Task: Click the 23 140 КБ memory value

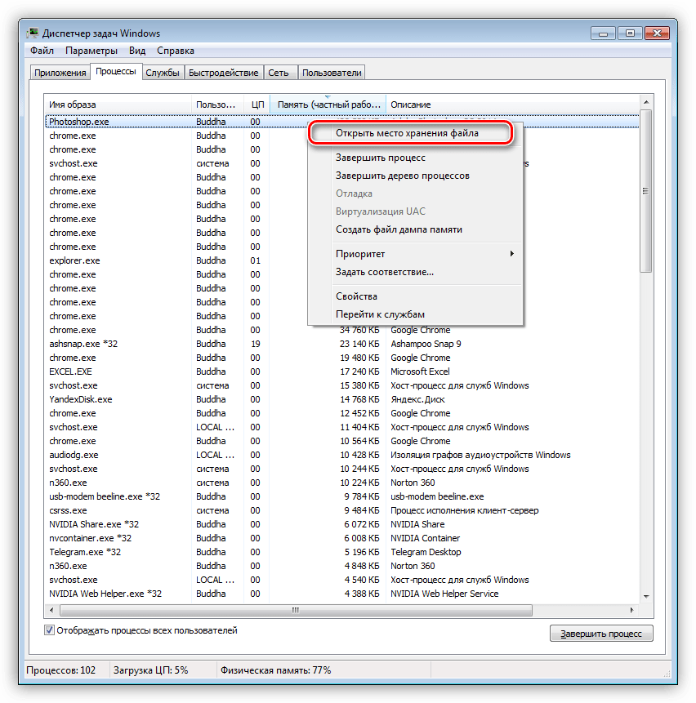Action: click(x=359, y=344)
